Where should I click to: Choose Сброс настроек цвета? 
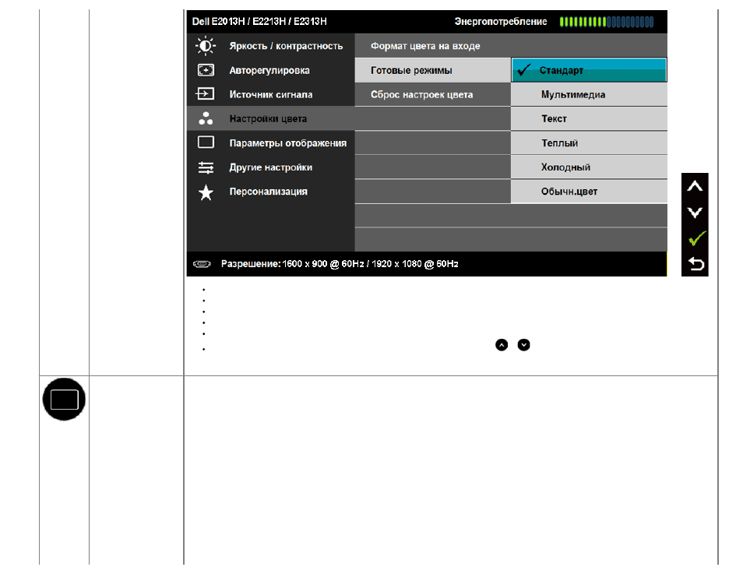coord(432,94)
